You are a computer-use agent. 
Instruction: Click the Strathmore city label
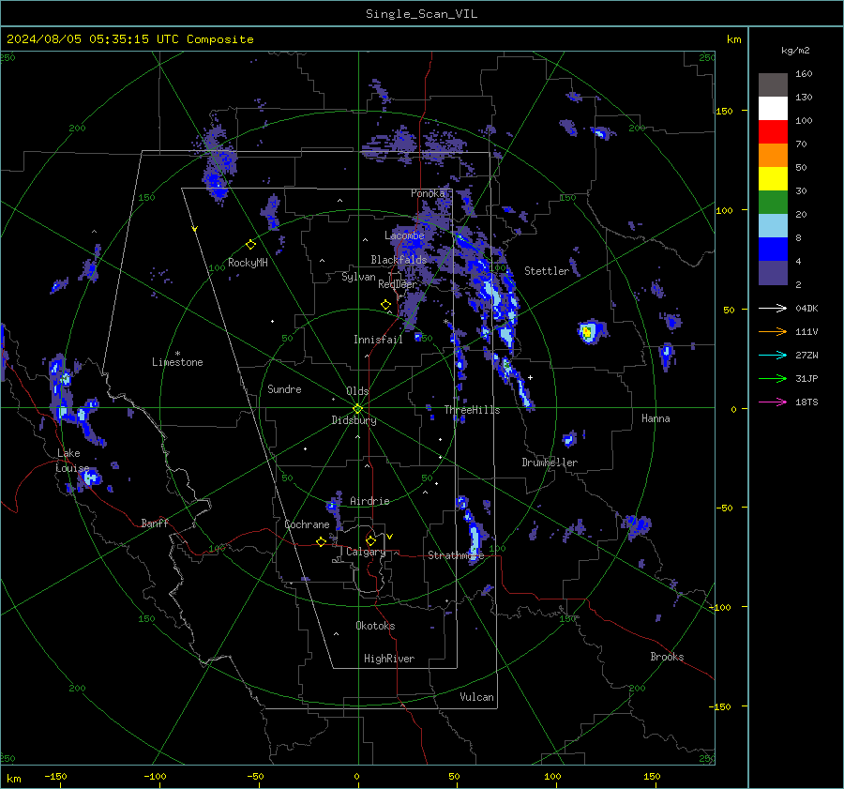456,555
